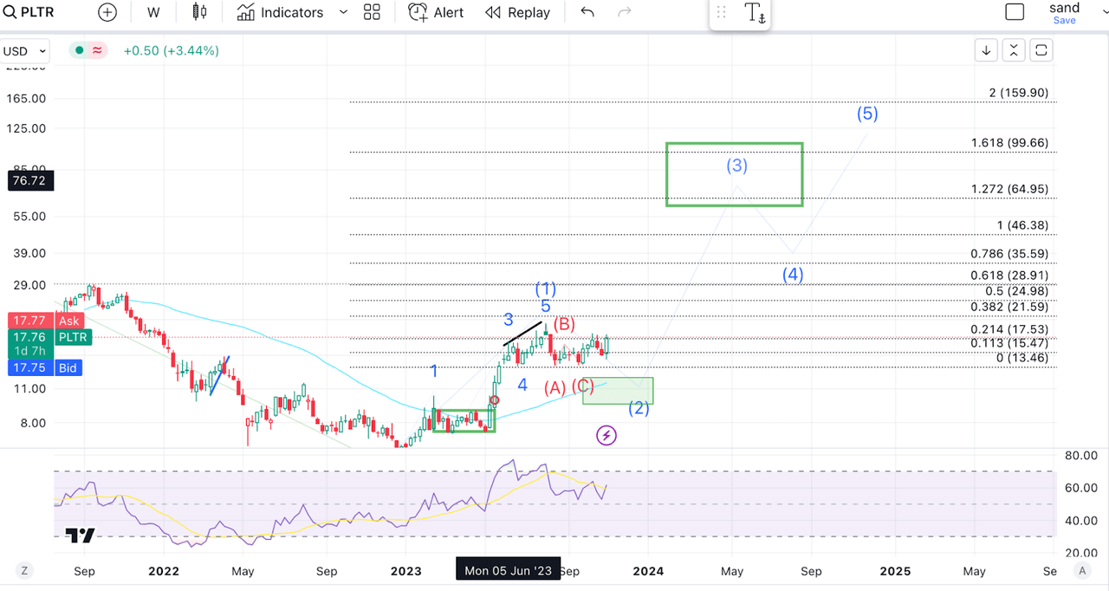The width and height of the screenshot is (1109, 591).
Task: Open the multi-chart layout grid icon
Action: pyautogui.click(x=373, y=12)
